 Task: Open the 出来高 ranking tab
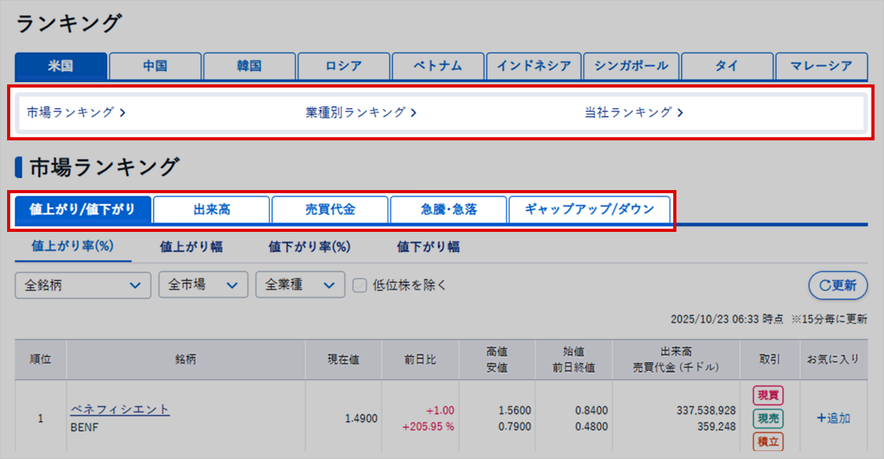(212, 210)
